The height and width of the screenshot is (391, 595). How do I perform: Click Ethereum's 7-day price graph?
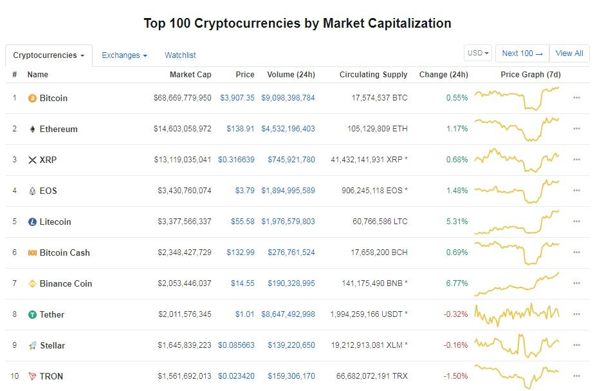(x=517, y=129)
